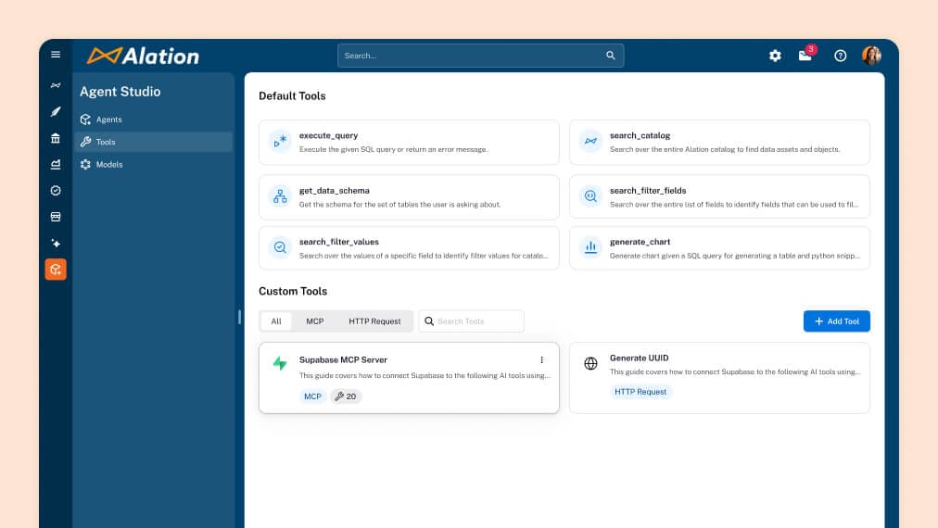
Task: Select Models in Agent Studio panel
Action: pyautogui.click(x=109, y=164)
